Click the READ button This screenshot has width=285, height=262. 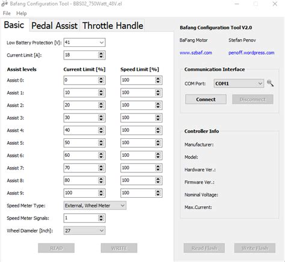click(56, 248)
